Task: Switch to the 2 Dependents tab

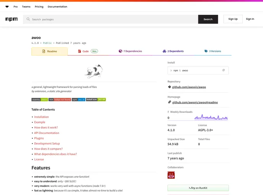Action: point(173,51)
